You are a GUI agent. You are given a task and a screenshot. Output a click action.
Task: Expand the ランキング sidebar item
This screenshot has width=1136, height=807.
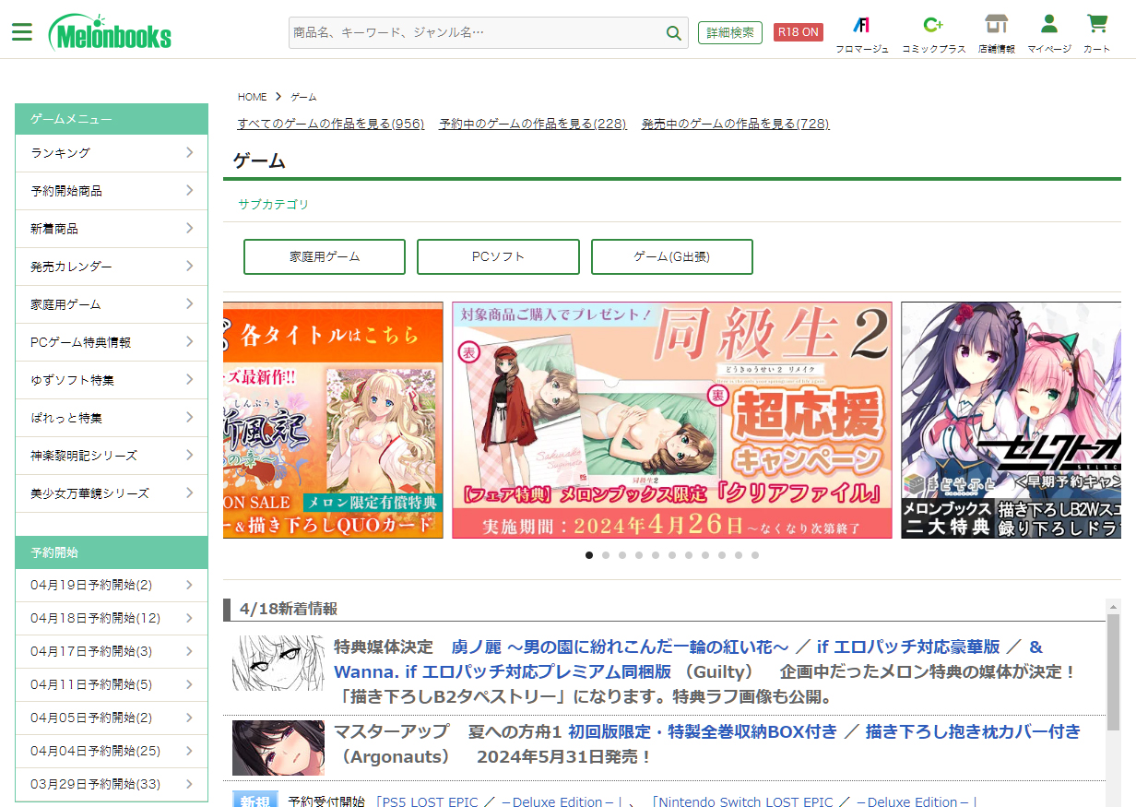pos(112,153)
